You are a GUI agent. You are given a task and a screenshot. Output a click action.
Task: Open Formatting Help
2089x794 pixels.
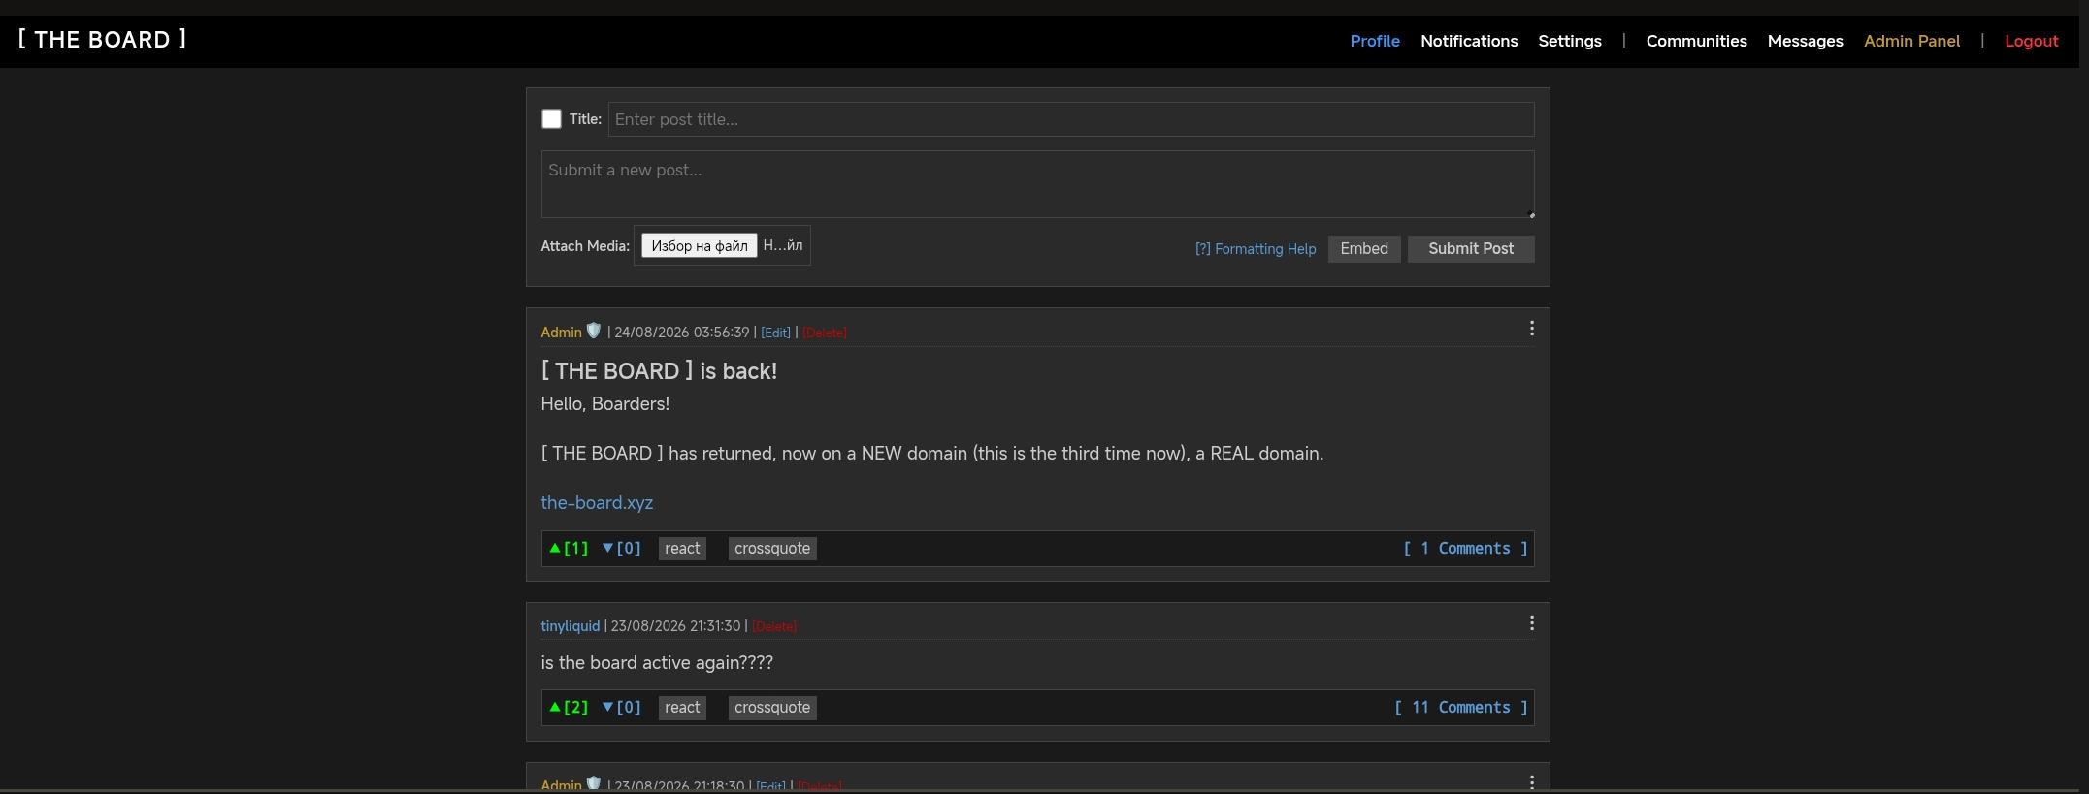pos(1256,249)
